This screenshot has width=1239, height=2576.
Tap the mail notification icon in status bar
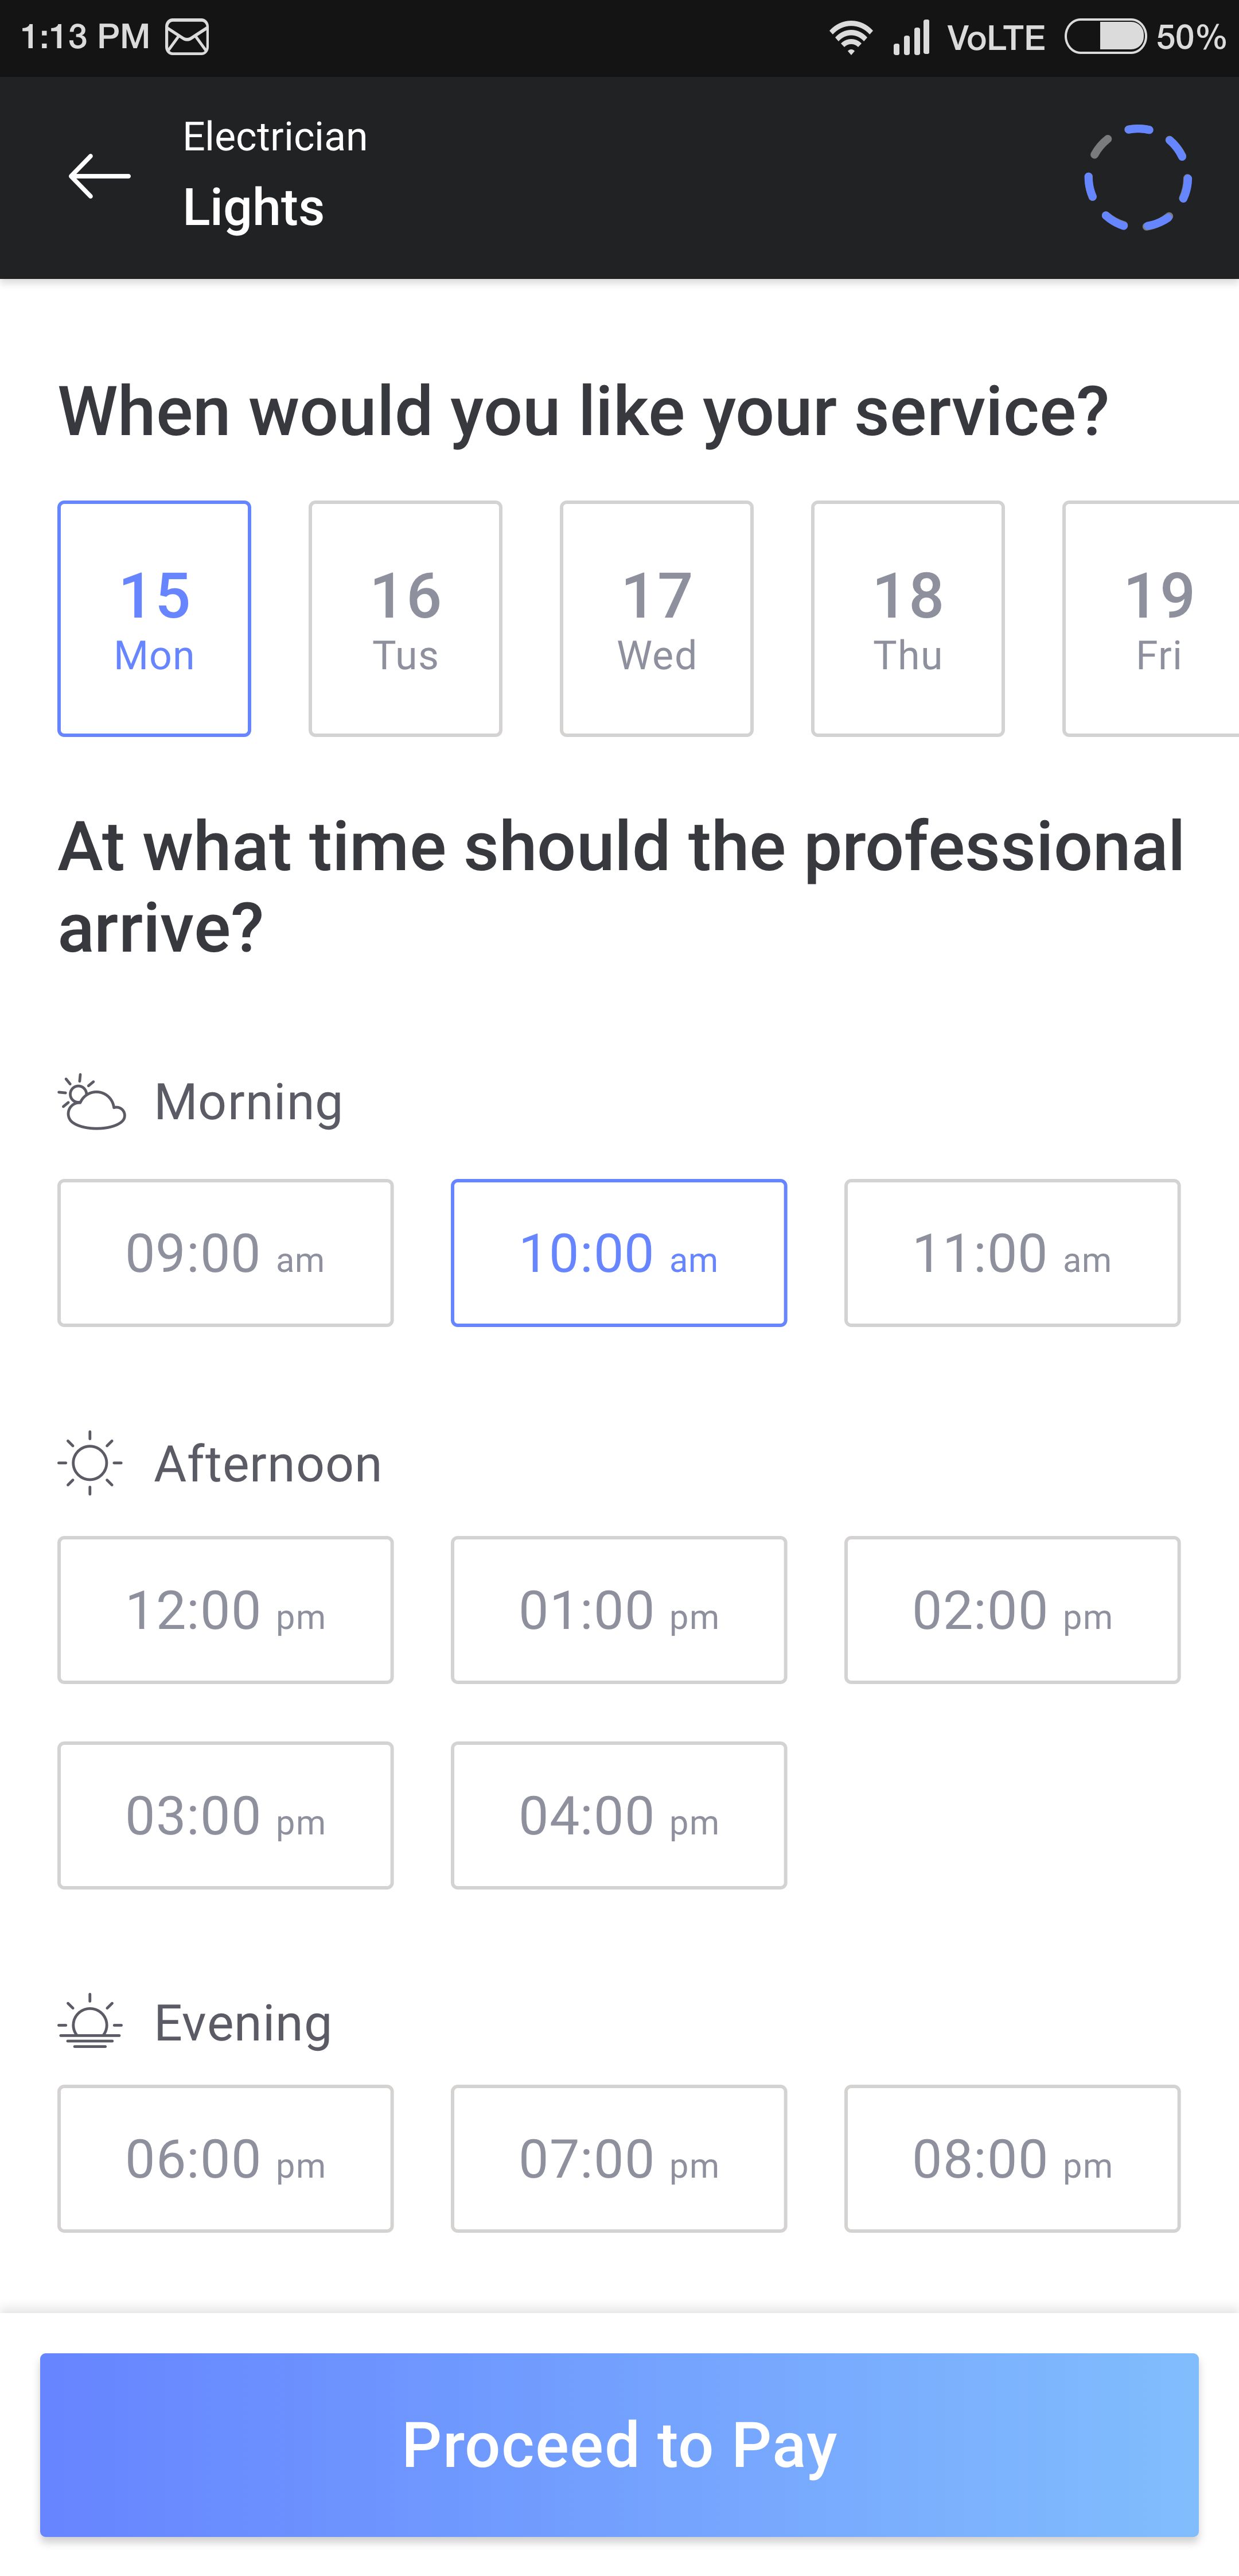click(187, 37)
